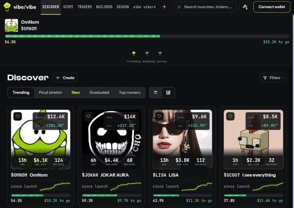Favorite the LISA card heart icon
294x208 pixels.
[x=160, y=116]
